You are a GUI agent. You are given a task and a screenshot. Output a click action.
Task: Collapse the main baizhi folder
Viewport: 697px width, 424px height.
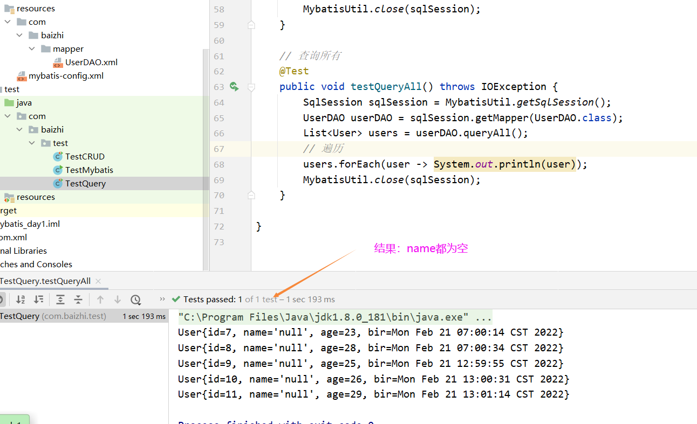(x=20, y=35)
